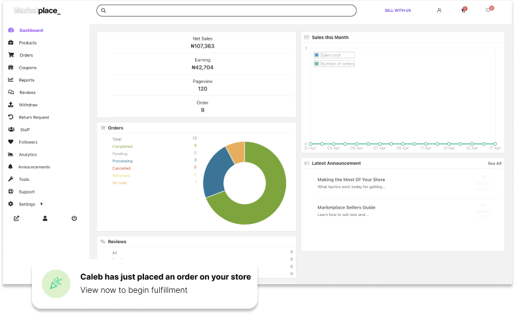Click the SELL WITH US link
This screenshot has width=515, height=314.
tap(398, 11)
